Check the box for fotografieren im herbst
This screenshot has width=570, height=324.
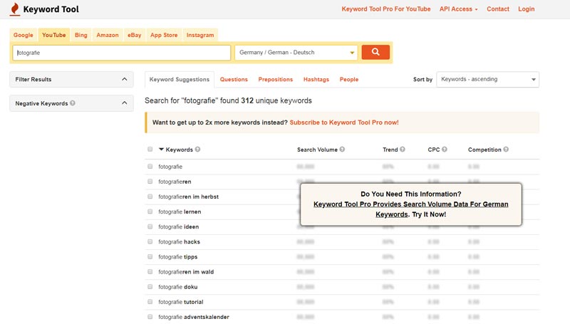coord(150,197)
